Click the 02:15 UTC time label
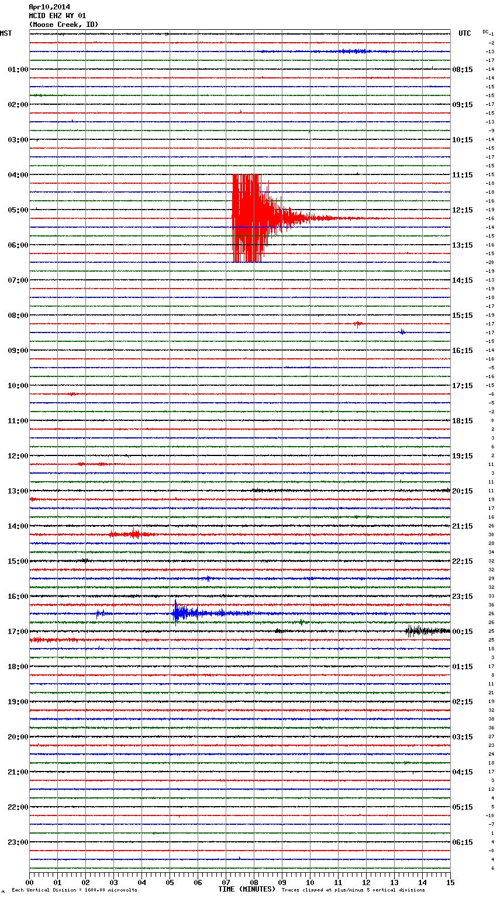This screenshot has height=898, width=497. pyautogui.click(x=463, y=702)
